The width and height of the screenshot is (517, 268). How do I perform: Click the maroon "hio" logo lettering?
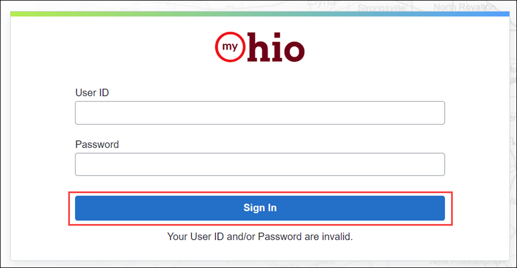[276, 47]
